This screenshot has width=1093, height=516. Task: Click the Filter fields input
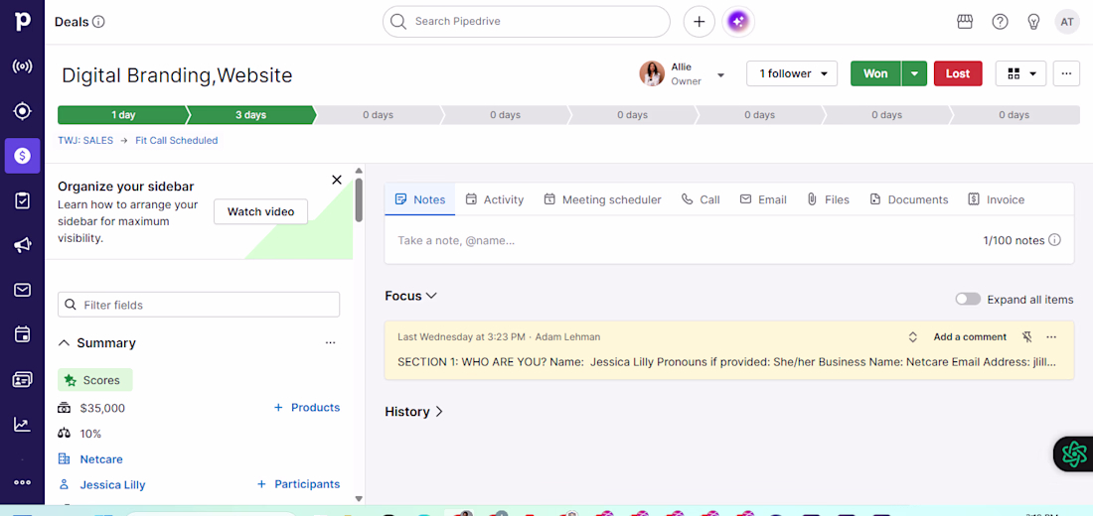click(x=199, y=305)
